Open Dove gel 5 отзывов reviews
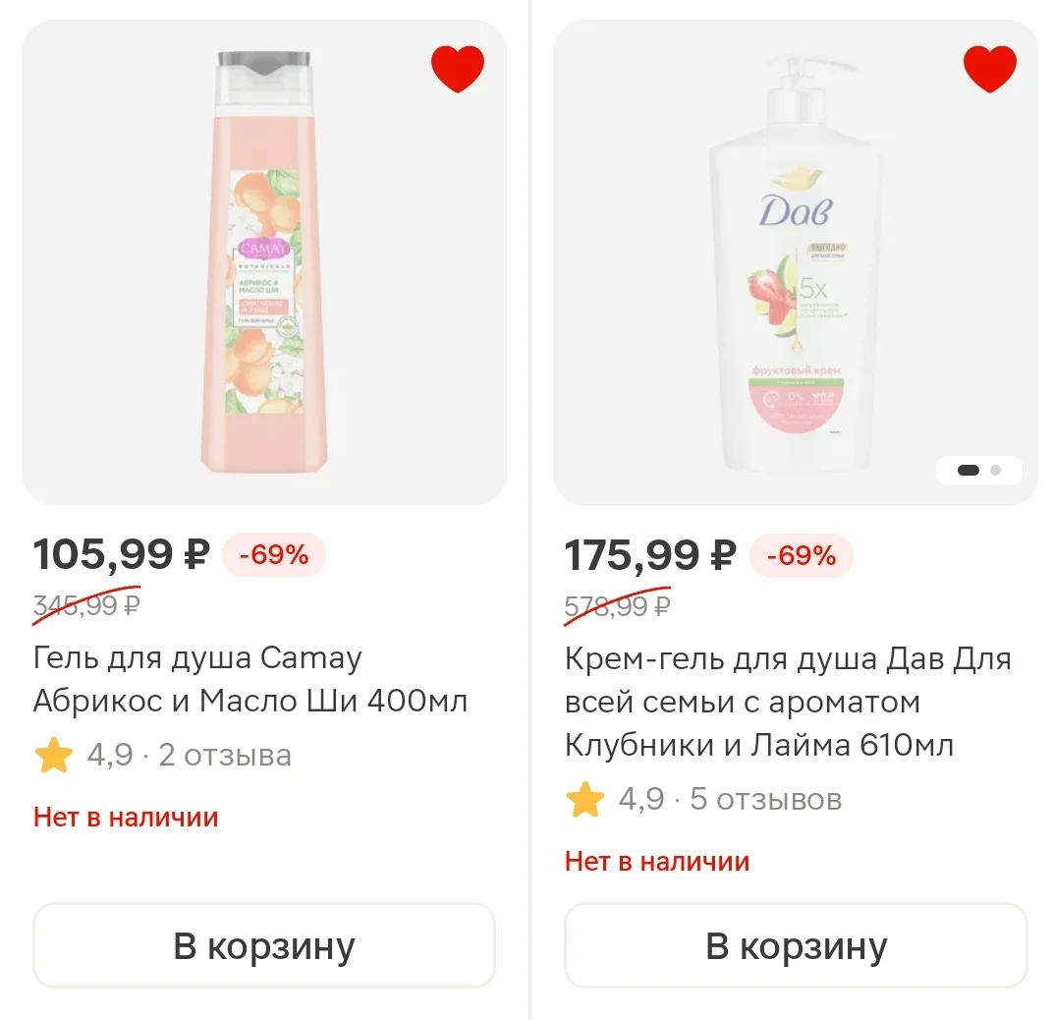1054x1020 pixels. point(765,800)
